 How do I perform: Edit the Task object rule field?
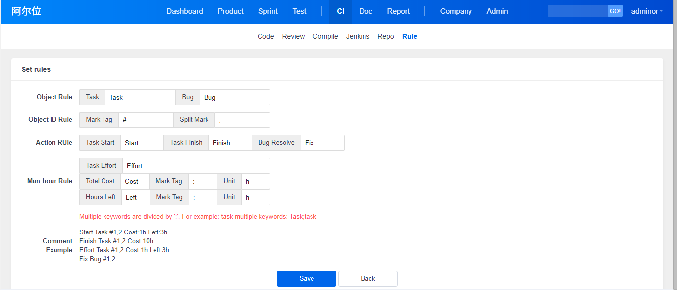(141, 97)
